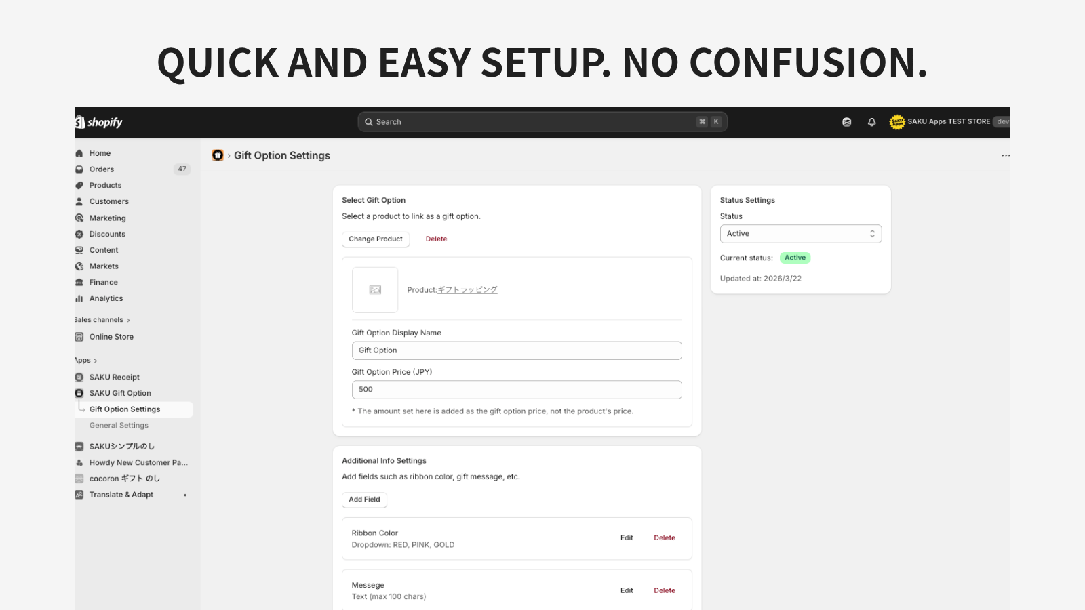Click the Gift Option Price input field
Image resolution: width=1085 pixels, height=610 pixels.
point(516,389)
